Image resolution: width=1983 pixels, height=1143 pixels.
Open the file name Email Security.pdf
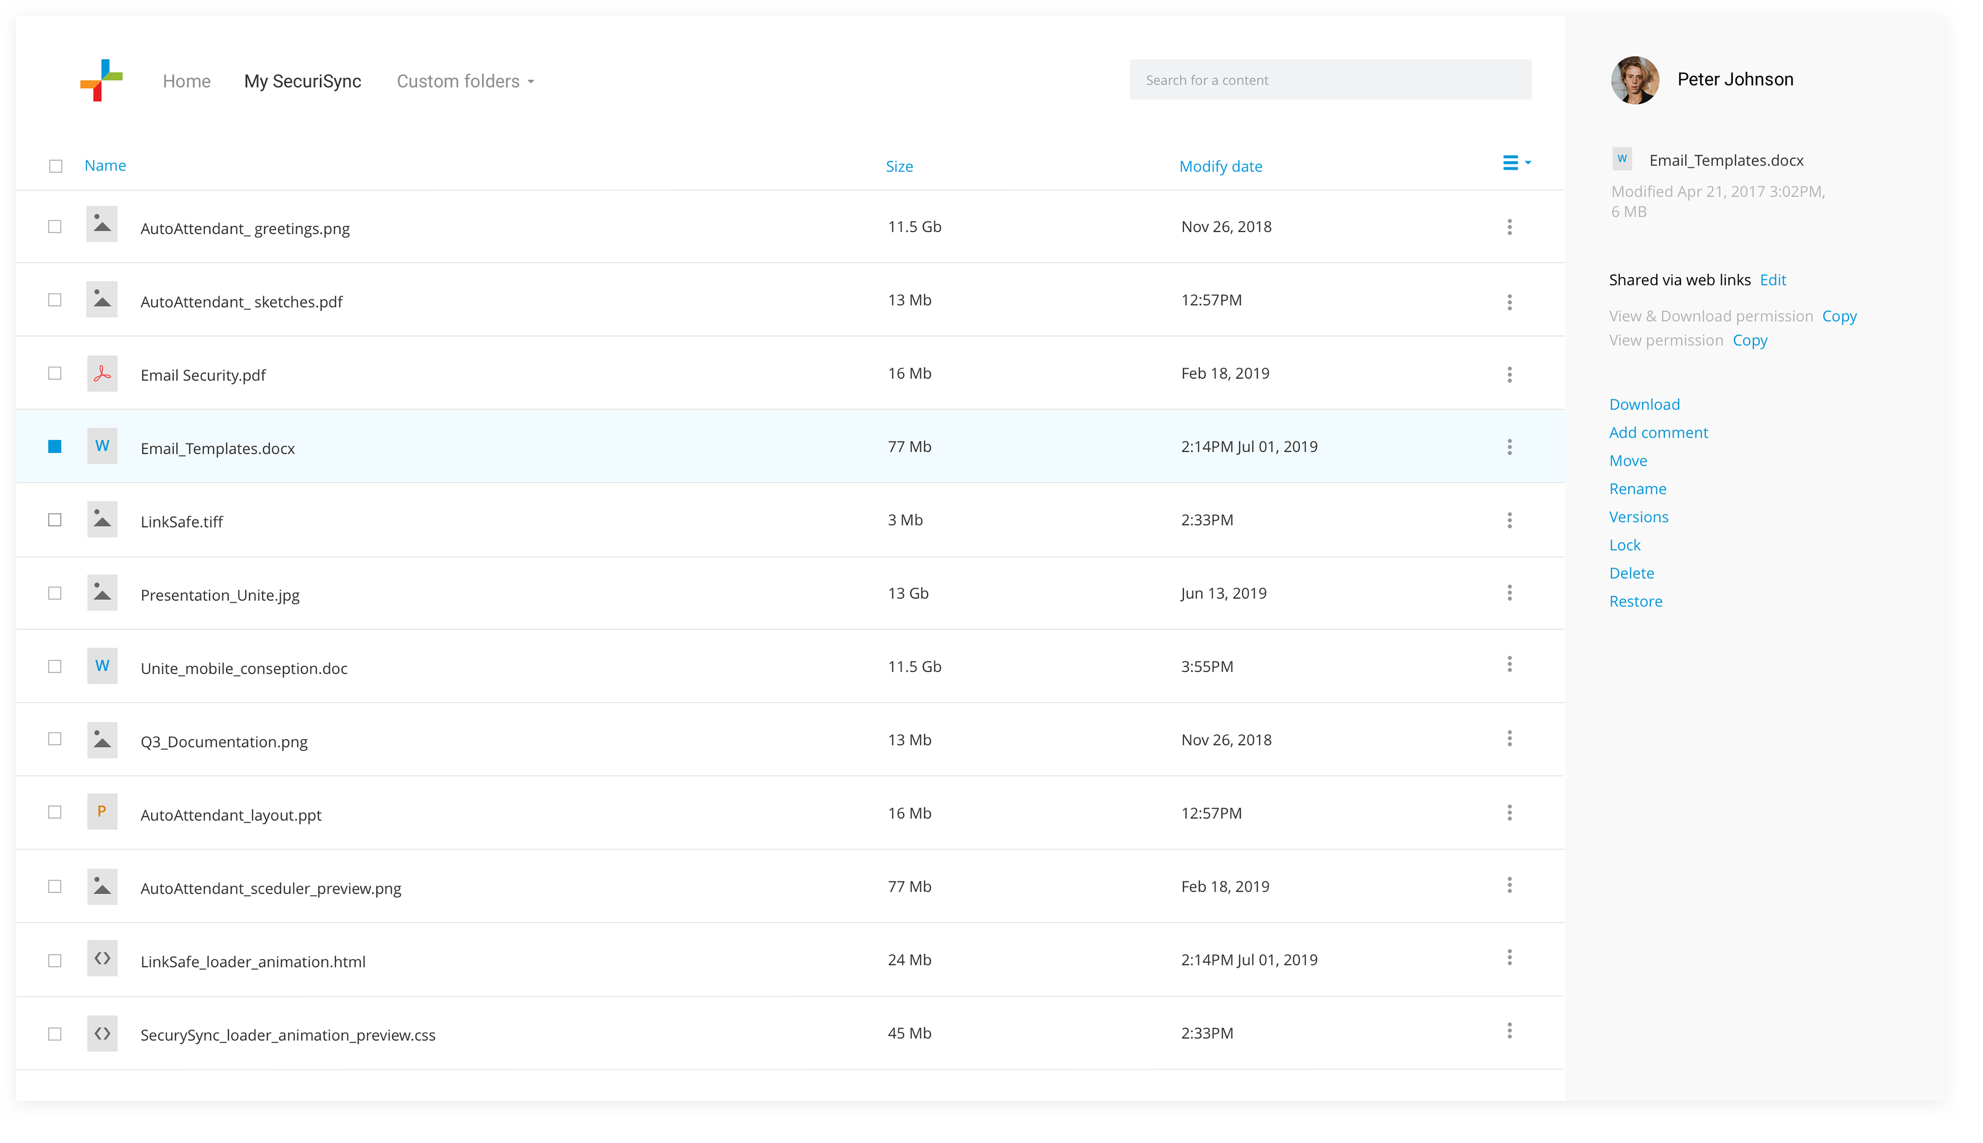pos(203,375)
